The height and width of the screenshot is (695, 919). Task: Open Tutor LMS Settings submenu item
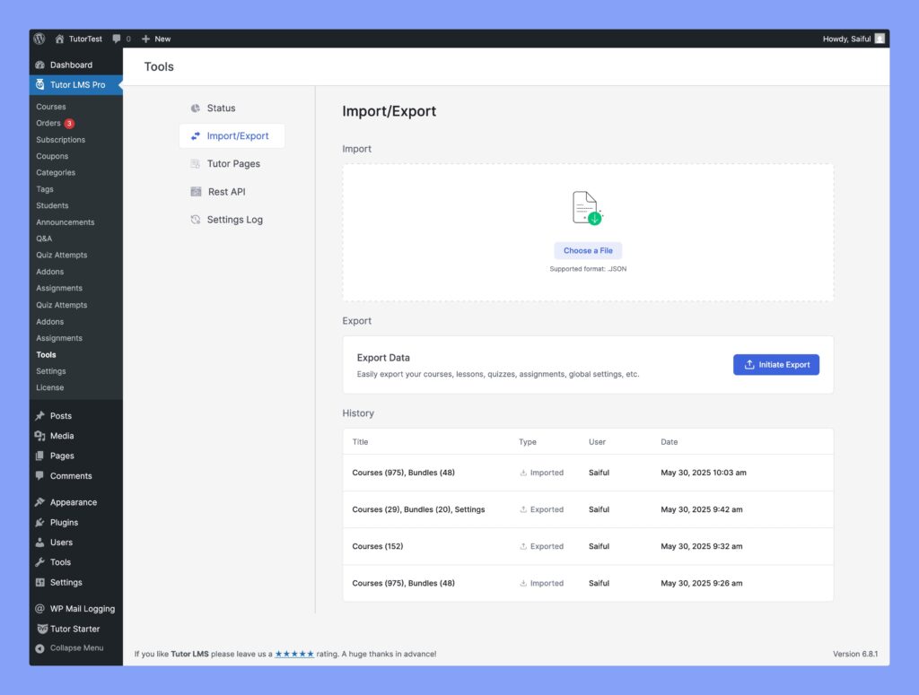[x=51, y=371]
